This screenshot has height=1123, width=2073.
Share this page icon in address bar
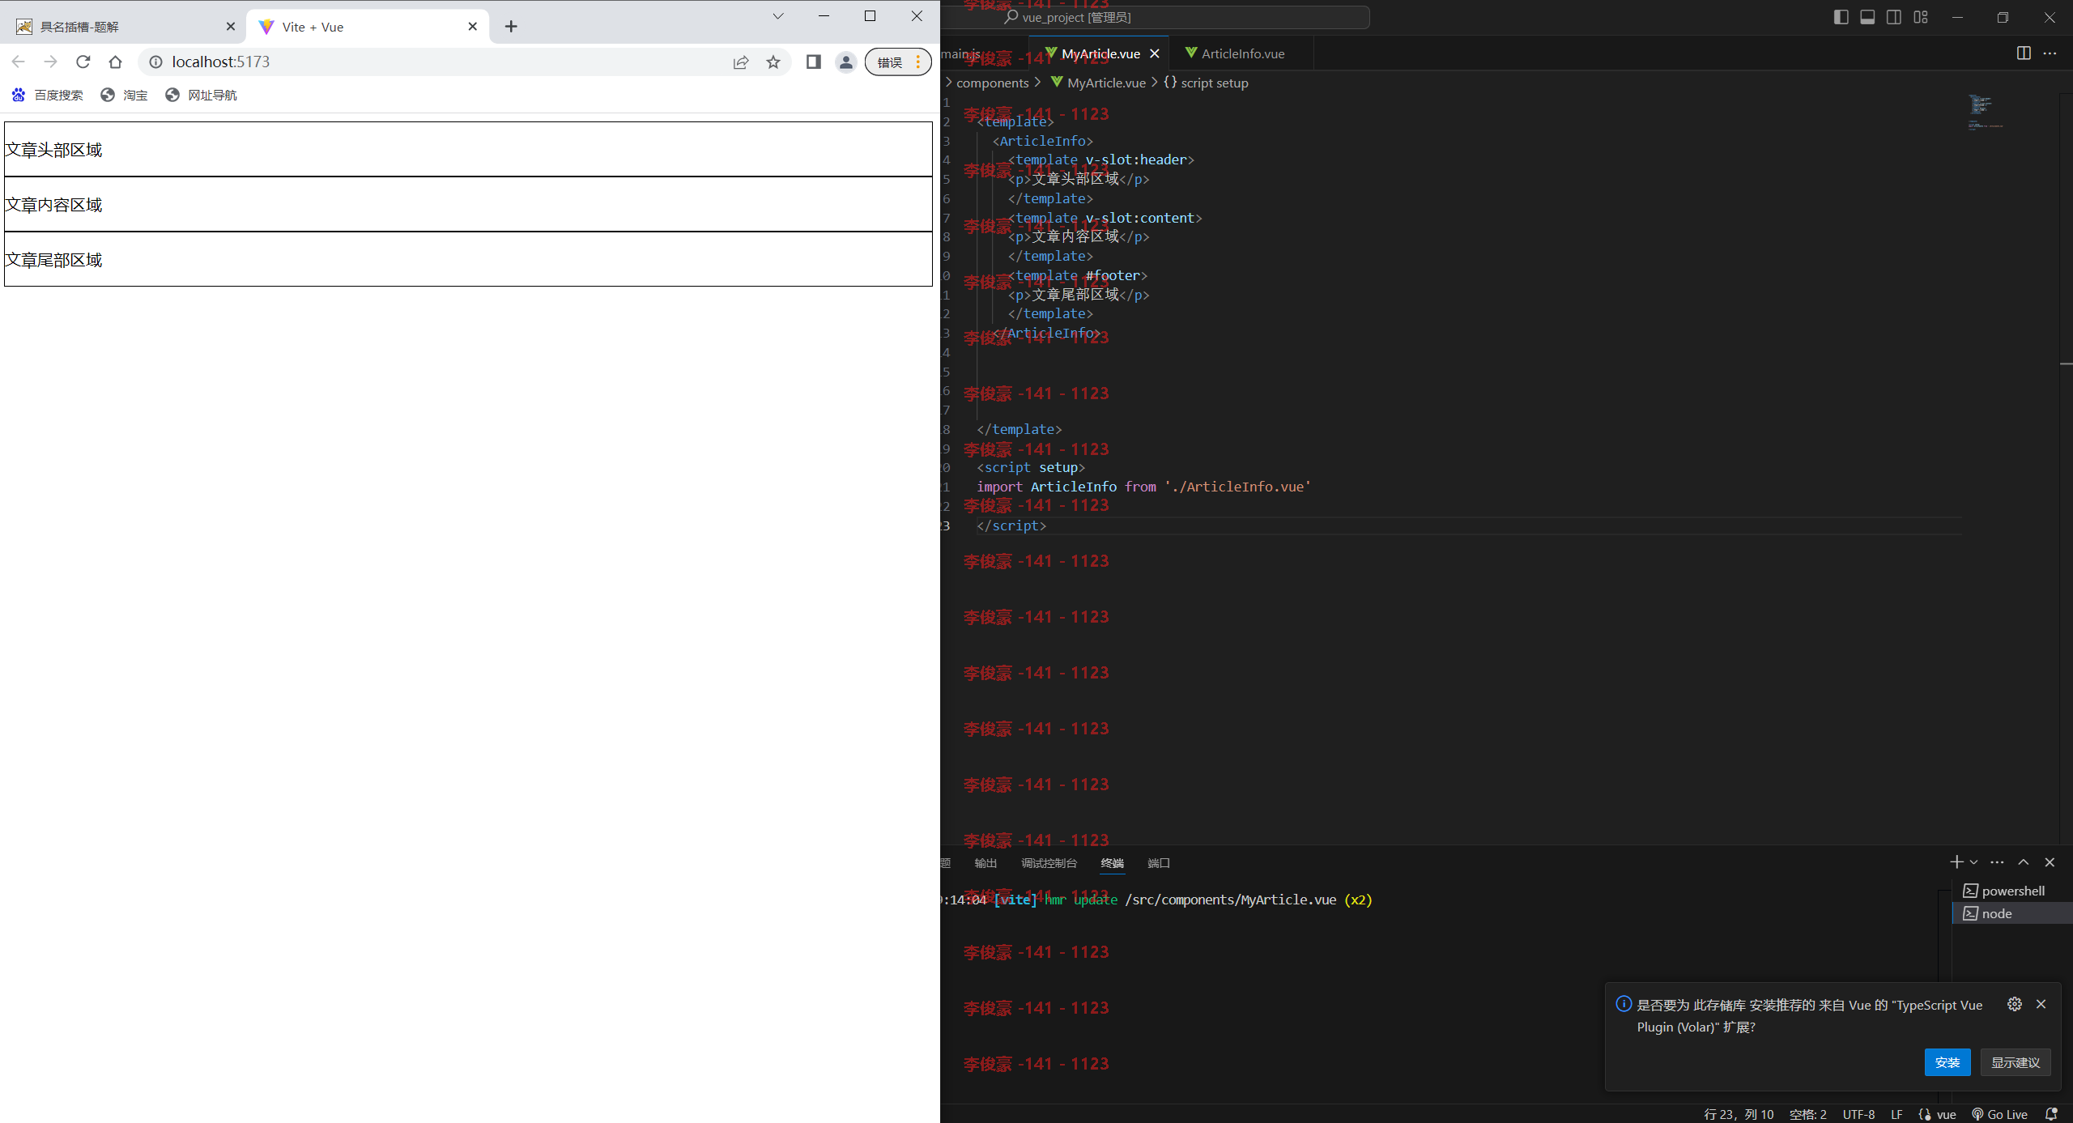[x=741, y=62]
